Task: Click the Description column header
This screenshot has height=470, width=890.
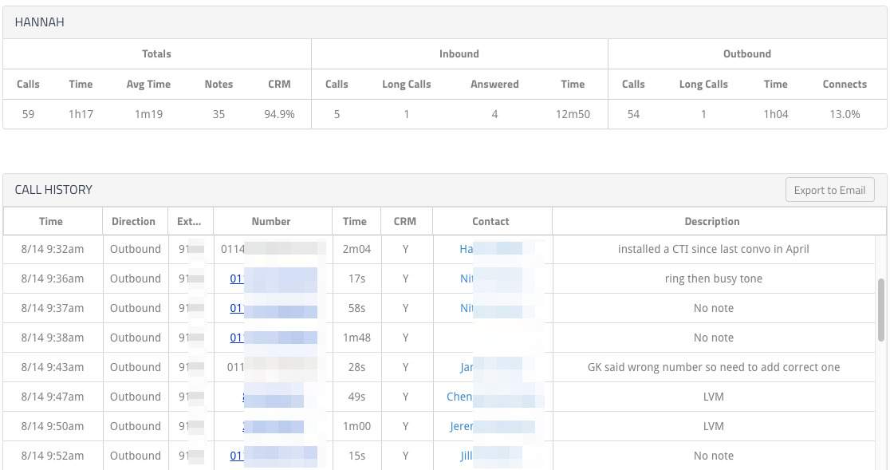Action: pyautogui.click(x=712, y=221)
